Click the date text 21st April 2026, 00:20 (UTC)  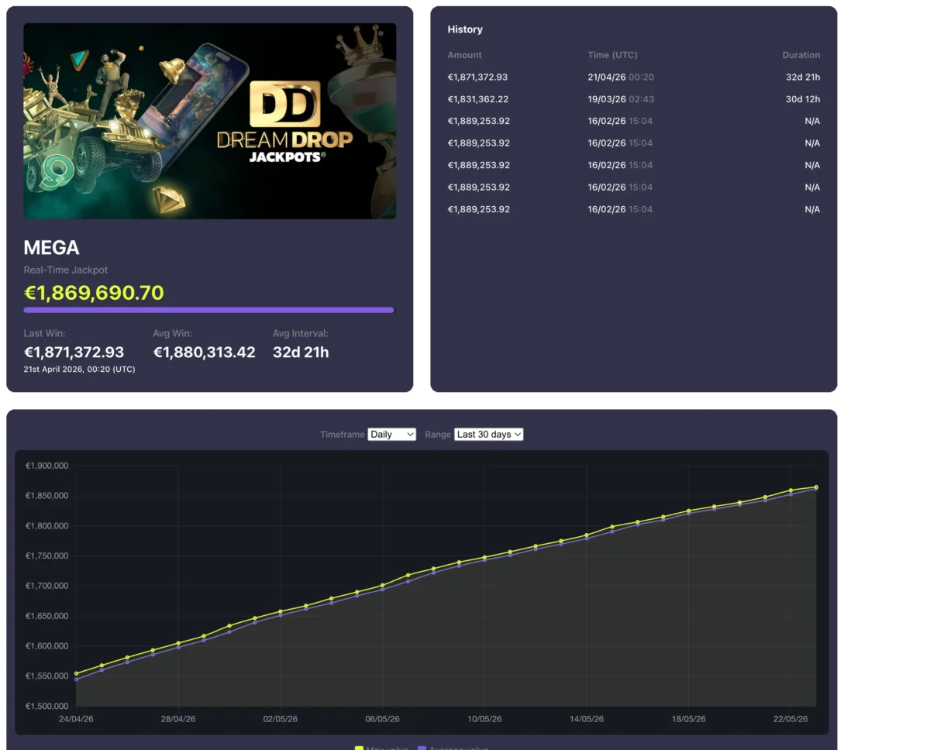click(x=79, y=370)
